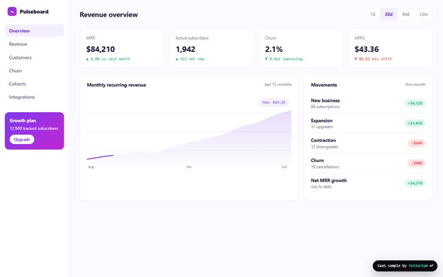Click the Net MRR growth label
The image size is (443, 277).
[x=329, y=180]
